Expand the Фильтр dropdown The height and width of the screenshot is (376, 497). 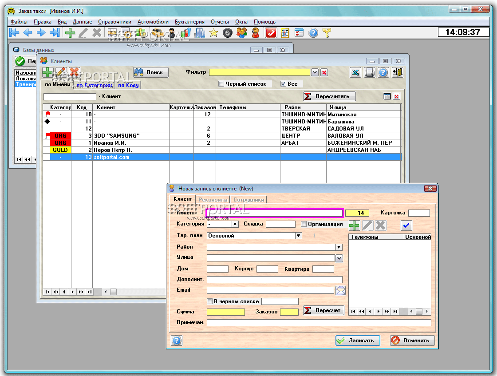click(315, 73)
